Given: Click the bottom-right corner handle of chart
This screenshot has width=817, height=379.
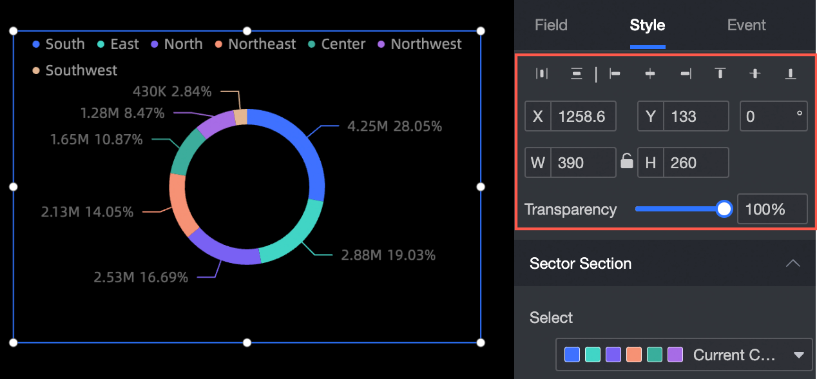Looking at the screenshot, I should pyautogui.click(x=481, y=342).
